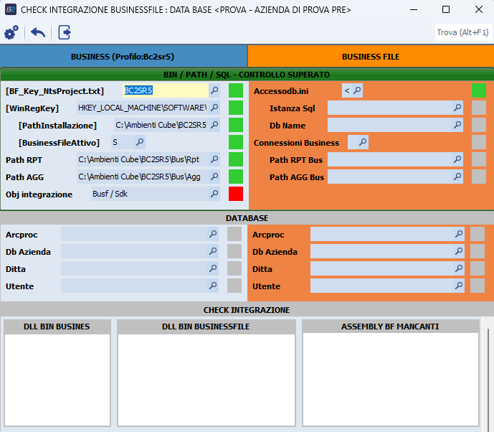Click magnifier next to Path RPT field

click(x=214, y=159)
